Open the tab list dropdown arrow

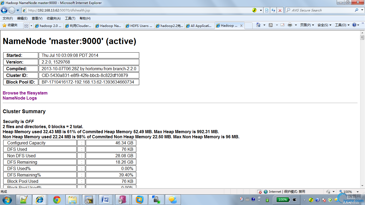[32, 26]
